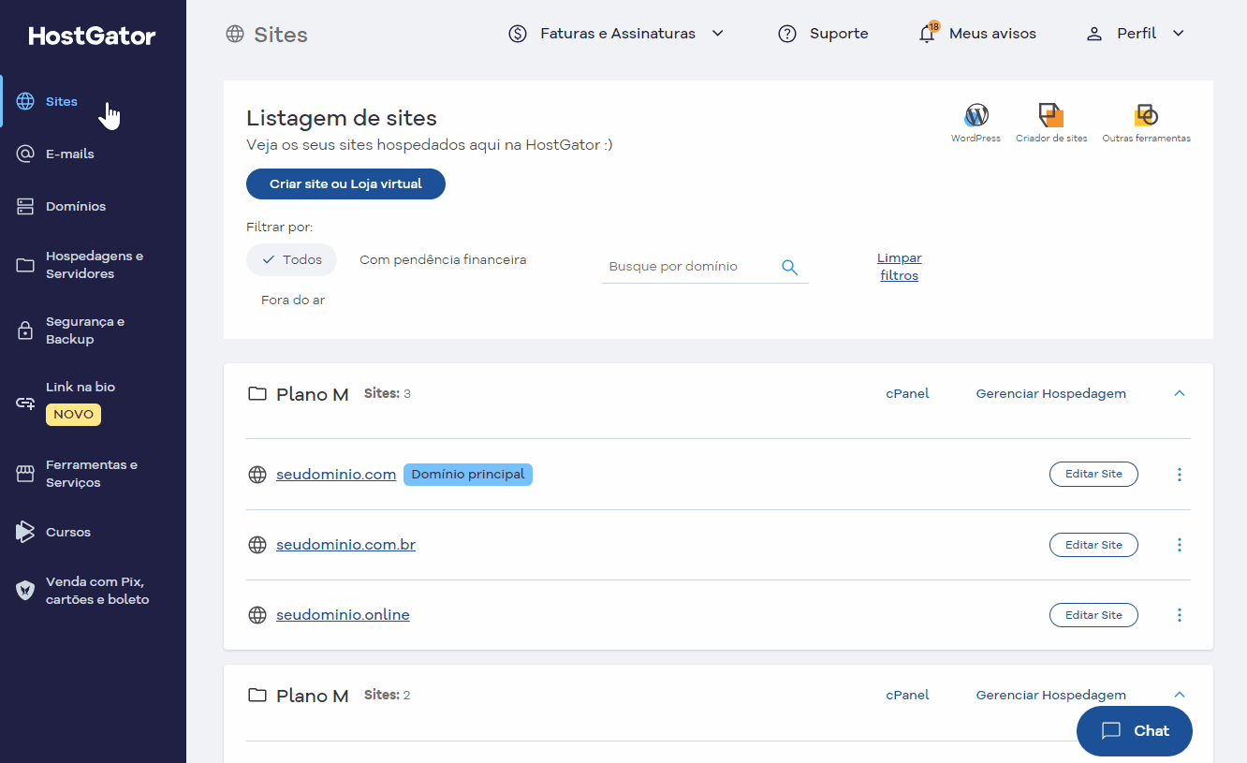
Task: Click the globe icon beside seudominio.com.br
Action: (x=257, y=545)
